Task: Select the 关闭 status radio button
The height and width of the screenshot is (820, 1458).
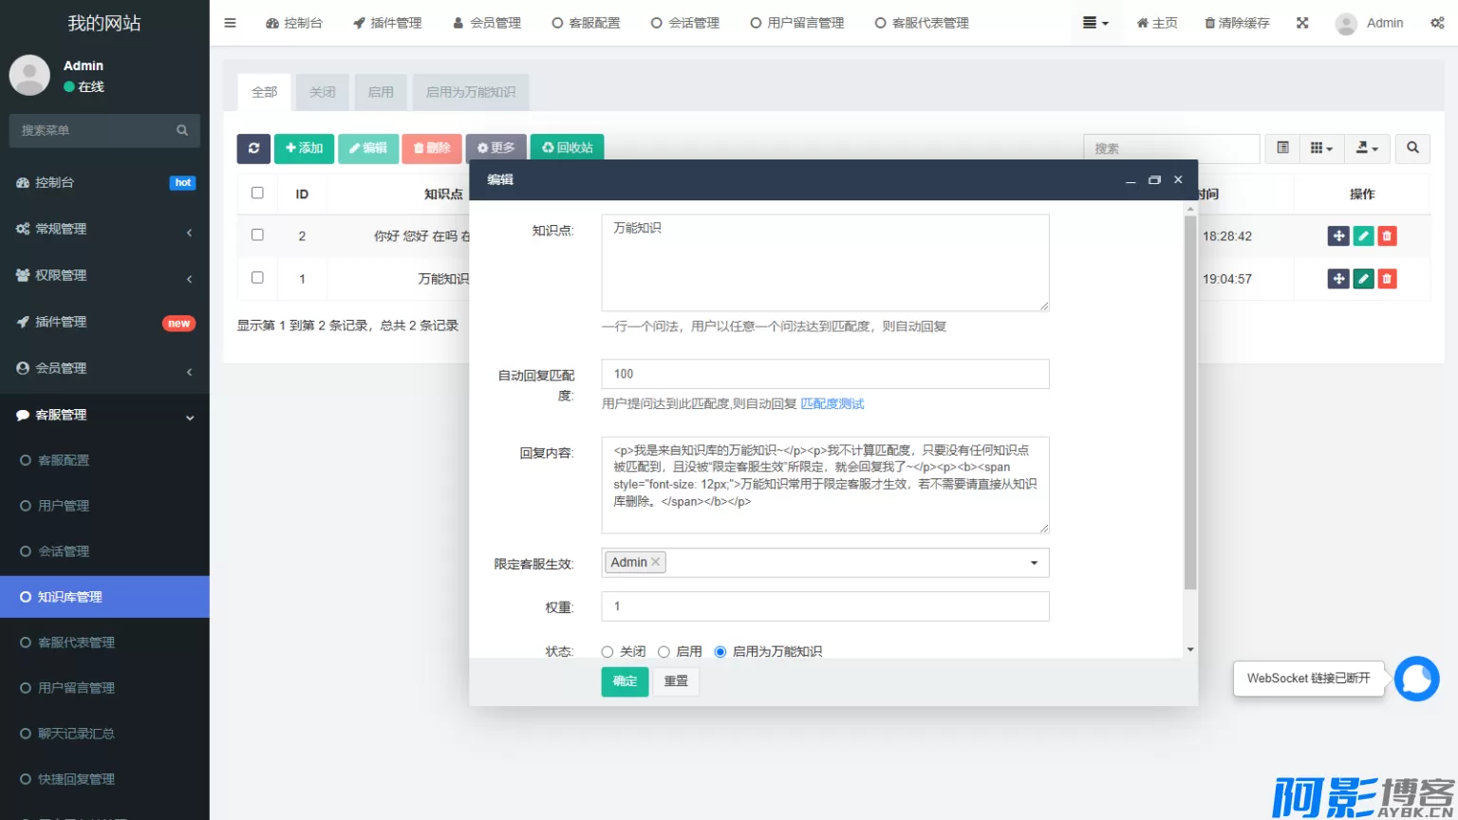Action: click(x=607, y=652)
